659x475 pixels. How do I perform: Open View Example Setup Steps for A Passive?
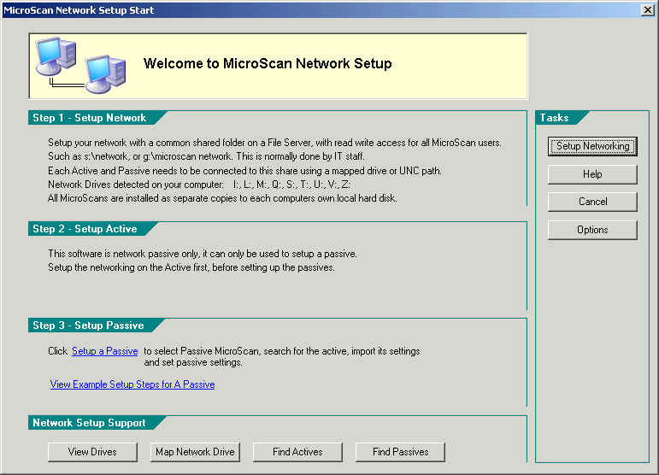coord(132,384)
